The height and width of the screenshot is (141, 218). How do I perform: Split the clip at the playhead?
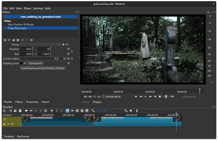pos(45,111)
